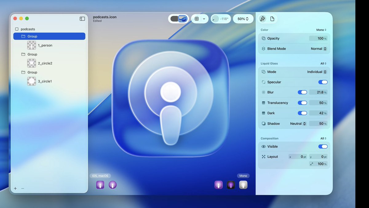Toggle the Specular switch
Screen dimensions: 369x208
323,82
